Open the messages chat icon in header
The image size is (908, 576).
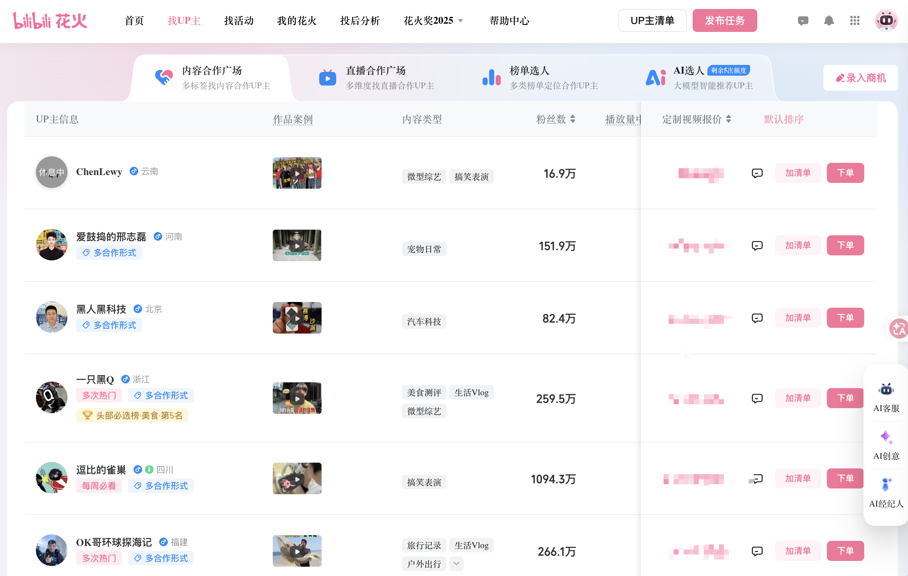click(x=803, y=21)
